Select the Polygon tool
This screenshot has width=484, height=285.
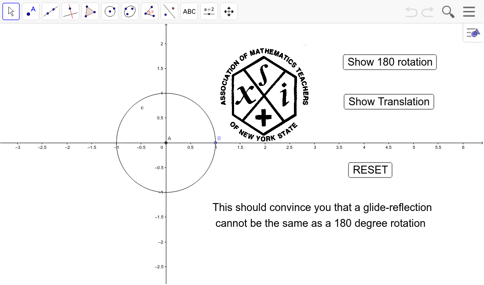coord(90,12)
